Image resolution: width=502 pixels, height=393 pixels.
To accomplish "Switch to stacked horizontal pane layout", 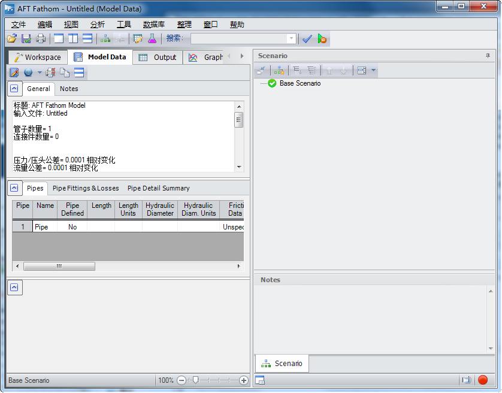I will click(x=87, y=39).
